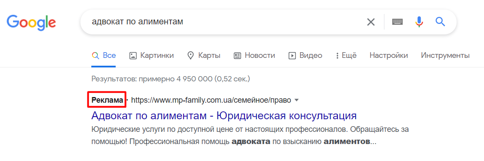This screenshot has height=161, width=484.
Task: Open Настройки search settings menu
Action: (x=389, y=56)
